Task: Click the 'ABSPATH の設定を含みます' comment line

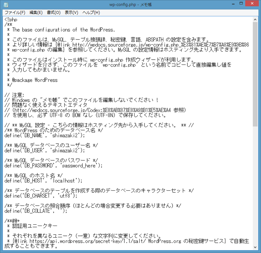Action: 108,40
